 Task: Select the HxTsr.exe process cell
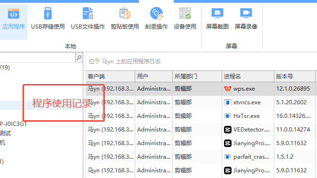point(248,116)
